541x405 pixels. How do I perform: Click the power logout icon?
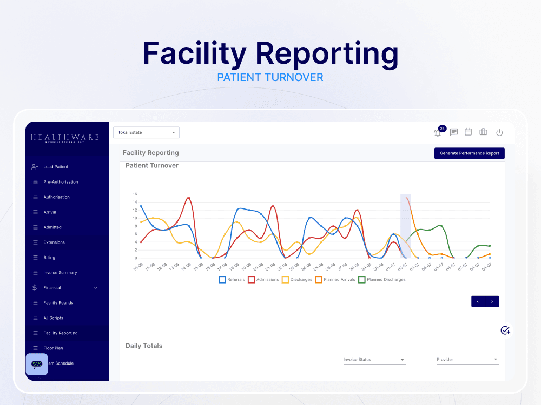[499, 133]
